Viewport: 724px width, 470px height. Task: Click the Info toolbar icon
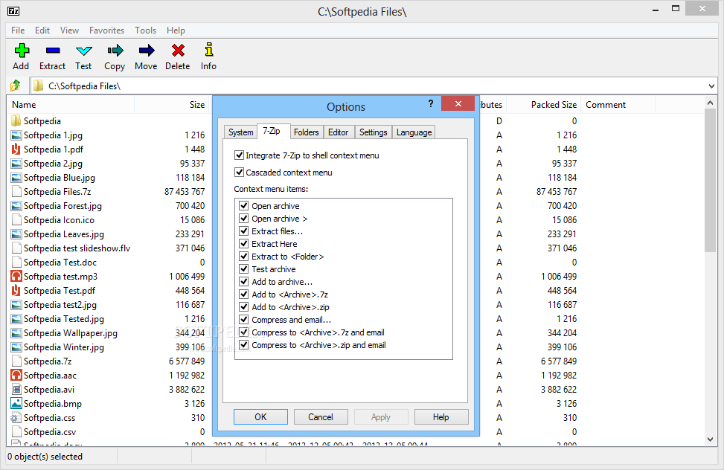208,49
